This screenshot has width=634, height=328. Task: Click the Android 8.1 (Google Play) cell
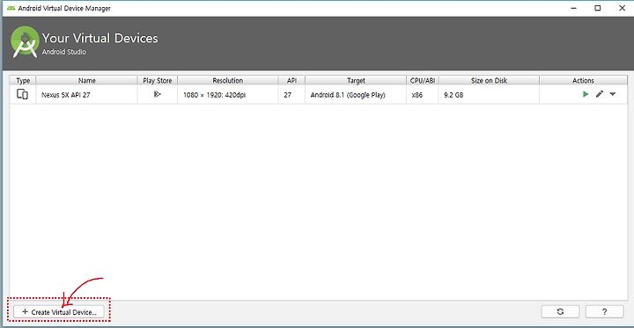(356, 95)
